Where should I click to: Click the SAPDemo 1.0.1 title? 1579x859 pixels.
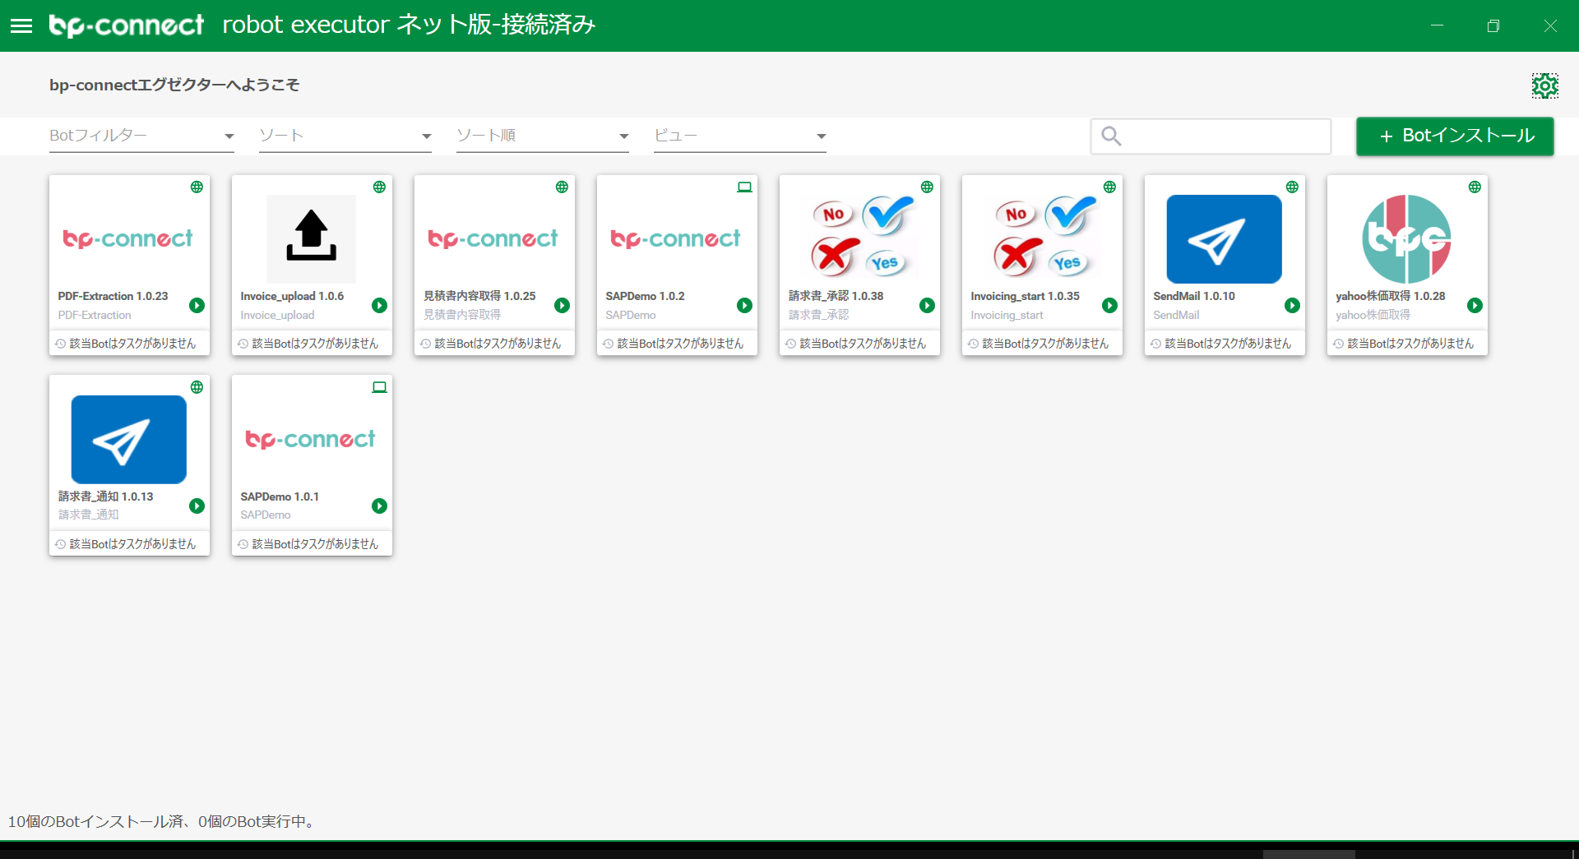click(x=280, y=496)
